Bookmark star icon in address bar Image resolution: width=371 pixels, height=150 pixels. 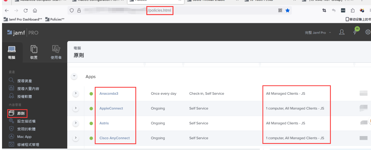pyautogui.click(x=287, y=11)
